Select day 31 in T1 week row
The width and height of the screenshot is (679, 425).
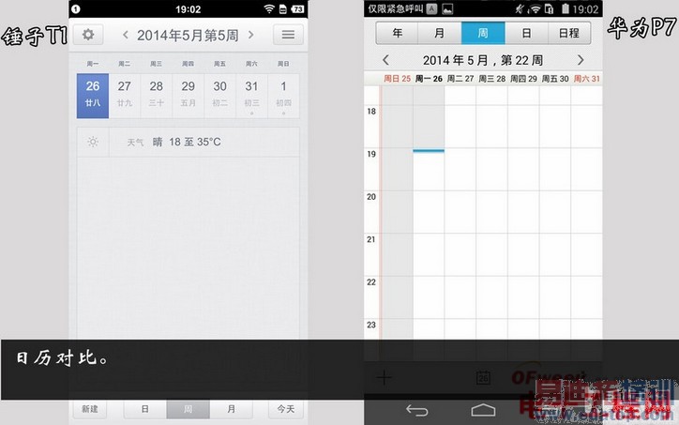pyautogui.click(x=251, y=96)
